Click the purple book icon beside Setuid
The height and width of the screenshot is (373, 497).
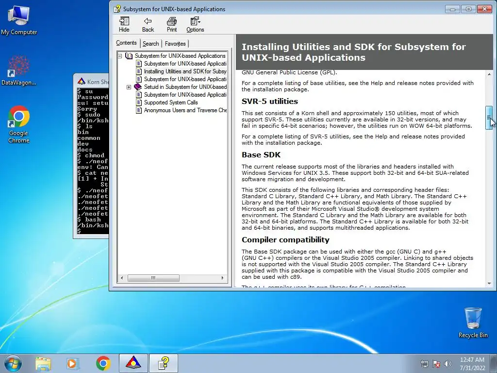pyautogui.click(x=137, y=86)
